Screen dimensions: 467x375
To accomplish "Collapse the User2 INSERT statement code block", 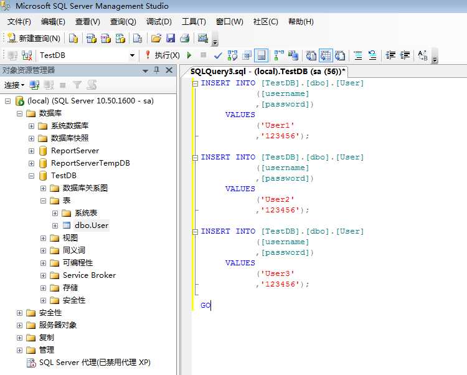I will [195, 158].
